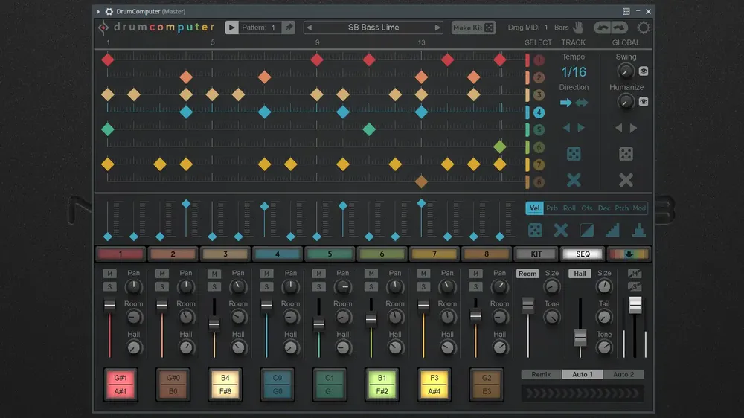Pin the current pattern
The width and height of the screenshot is (744, 418).
[x=289, y=28]
